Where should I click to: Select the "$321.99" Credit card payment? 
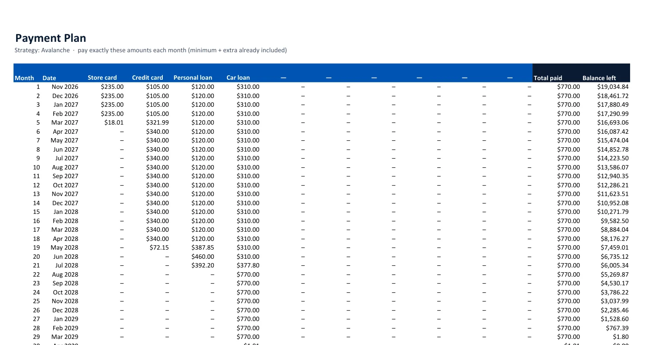[x=158, y=123]
